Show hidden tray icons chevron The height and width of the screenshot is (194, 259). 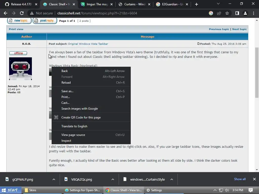coord(215,190)
